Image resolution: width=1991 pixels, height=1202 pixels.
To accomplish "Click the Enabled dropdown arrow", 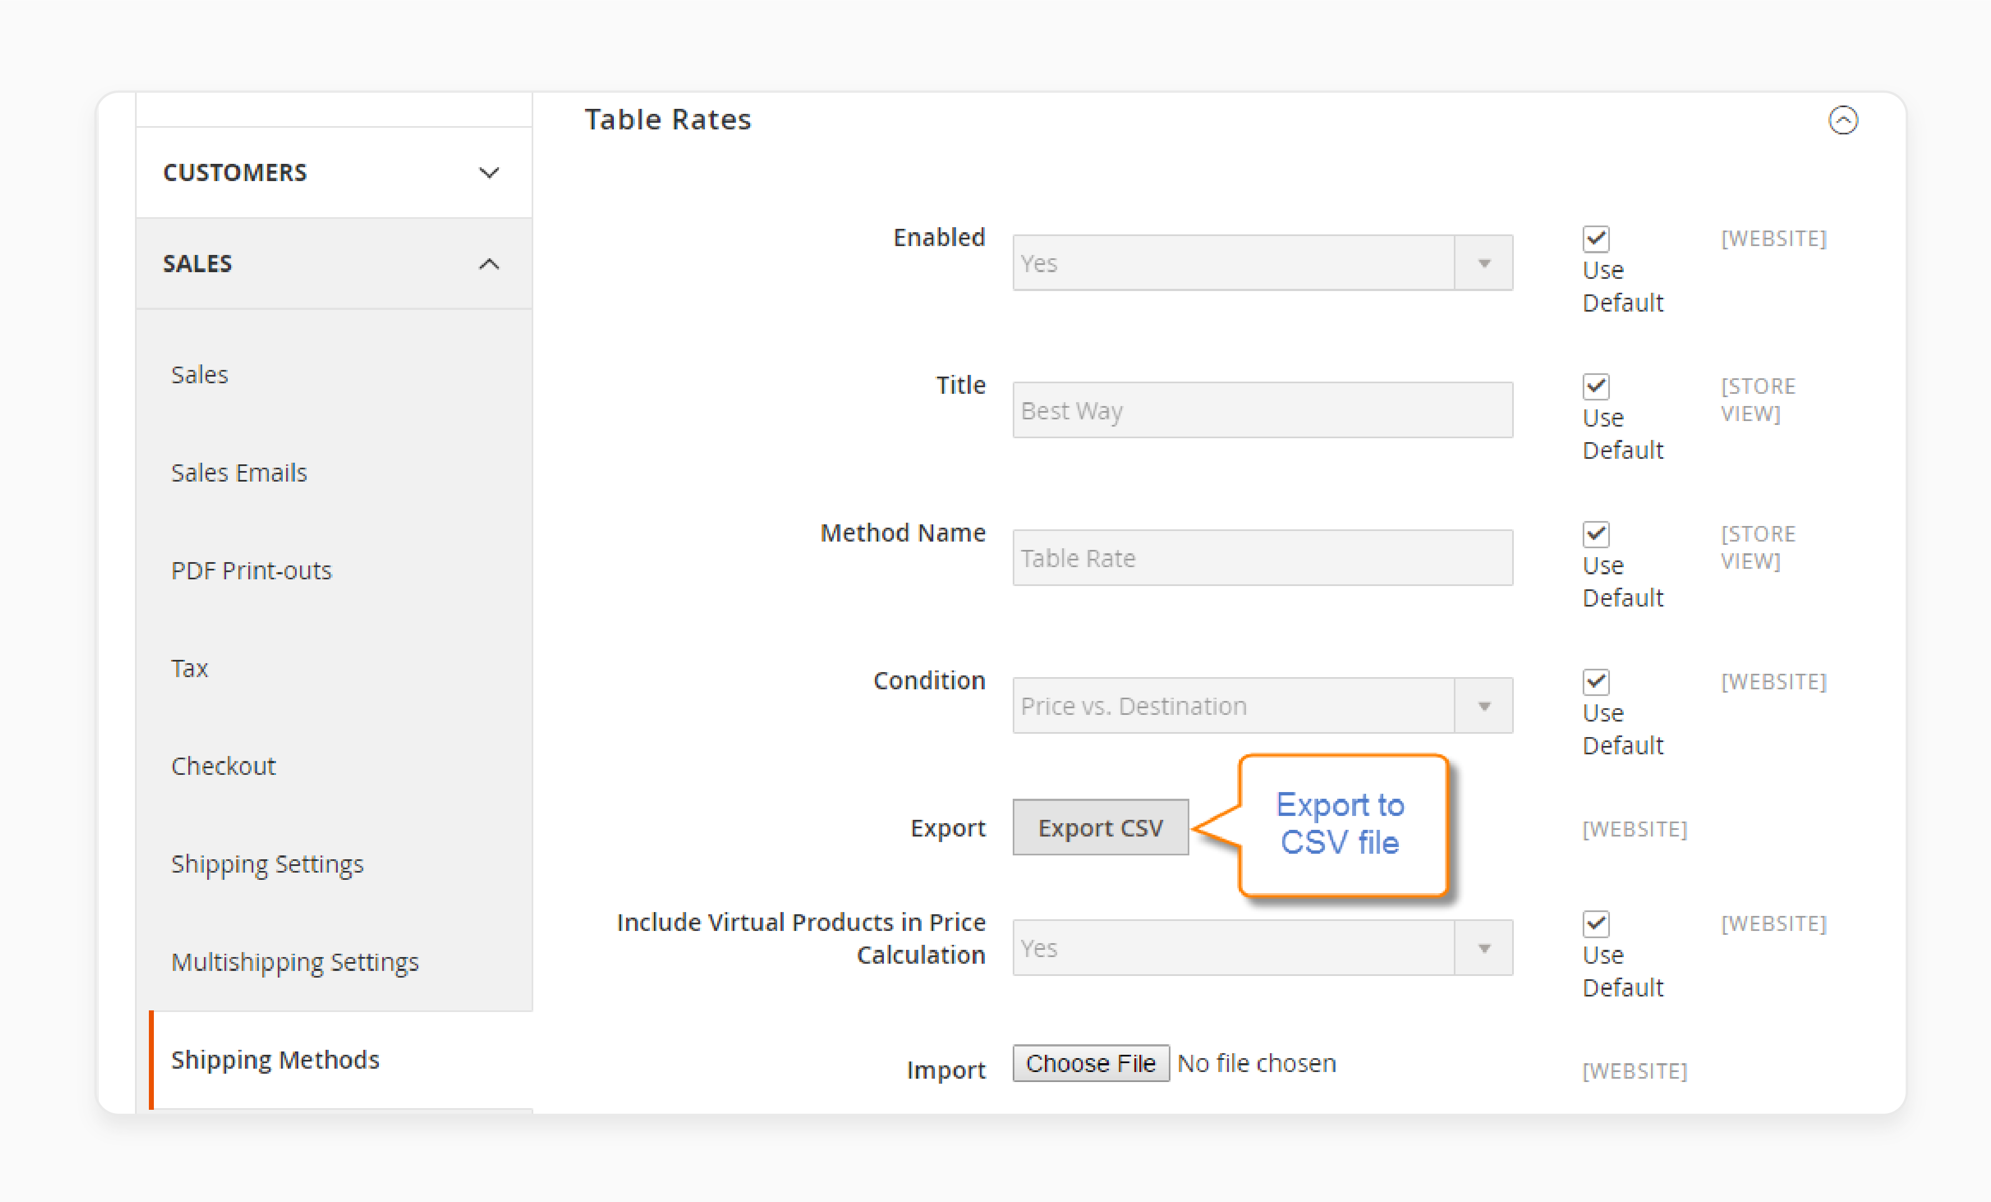I will 1484,263.
